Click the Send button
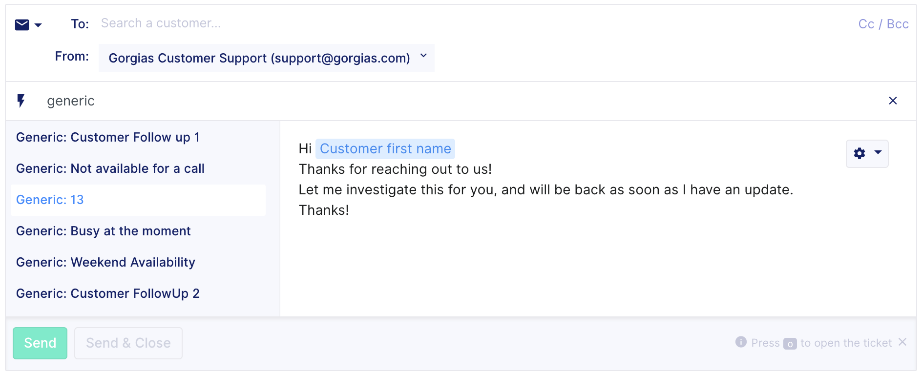The height and width of the screenshot is (374, 922). point(40,343)
